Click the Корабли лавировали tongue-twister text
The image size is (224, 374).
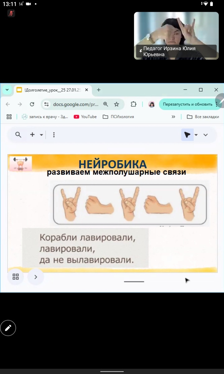coord(87,249)
